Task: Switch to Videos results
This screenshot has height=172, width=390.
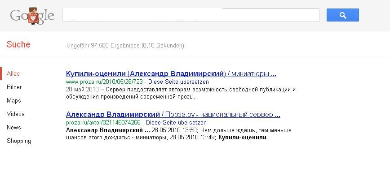Action: coord(16,114)
